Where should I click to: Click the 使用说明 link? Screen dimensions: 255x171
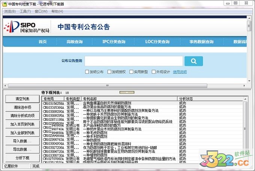[x=180, y=72]
